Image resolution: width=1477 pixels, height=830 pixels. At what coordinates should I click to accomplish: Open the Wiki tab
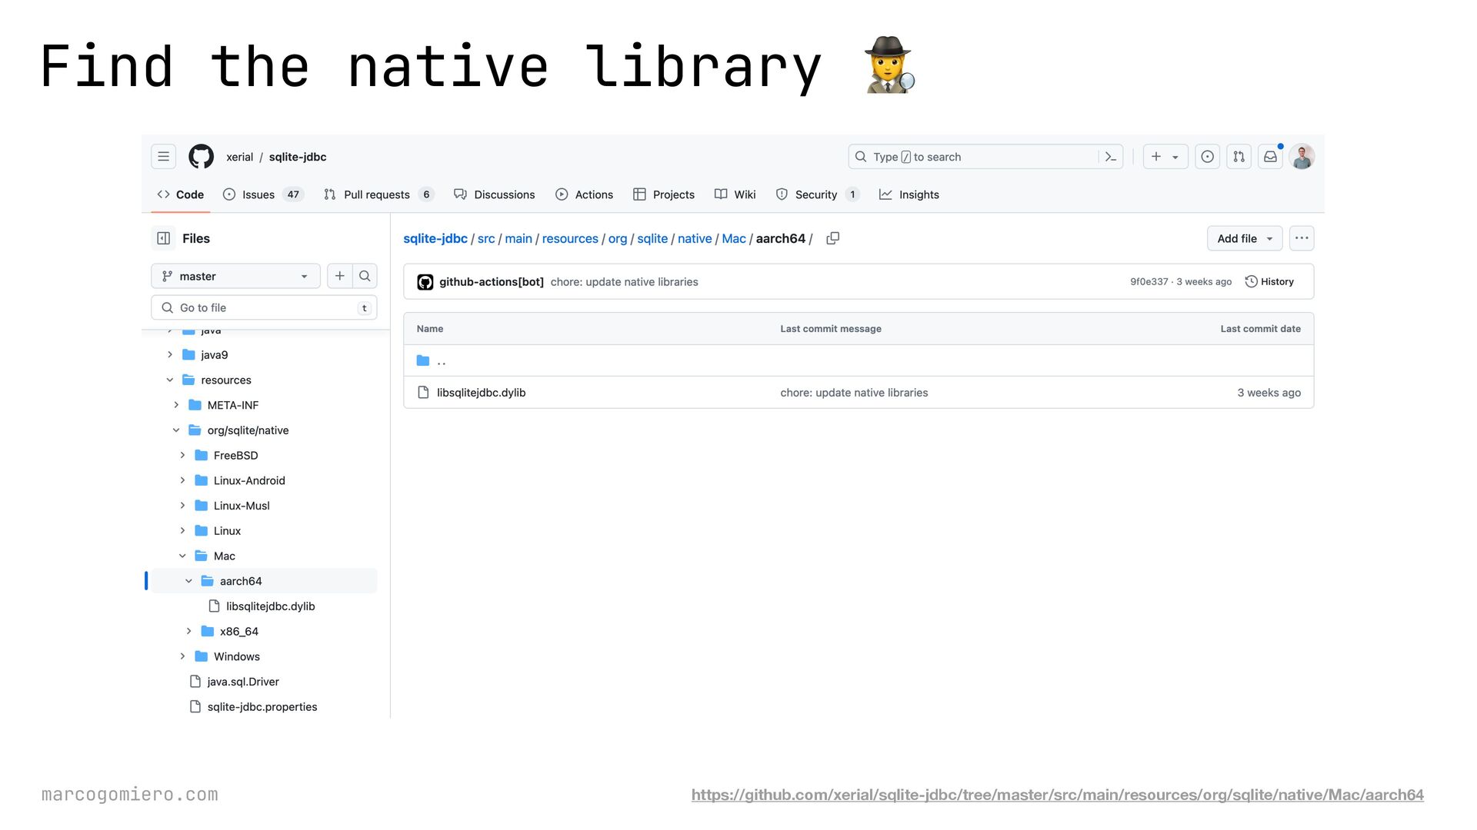(735, 194)
